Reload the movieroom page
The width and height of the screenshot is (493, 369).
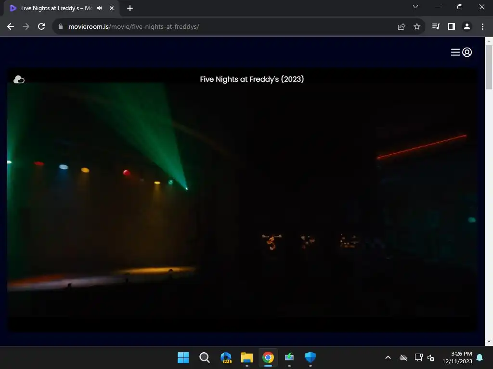pyautogui.click(x=41, y=27)
